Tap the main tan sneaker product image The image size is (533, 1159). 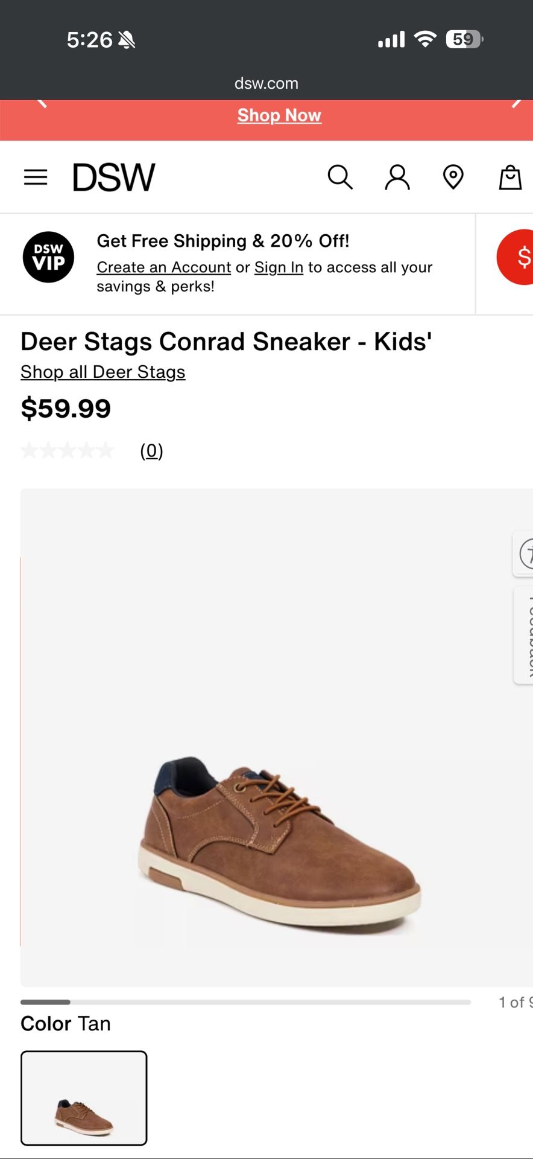(x=277, y=845)
